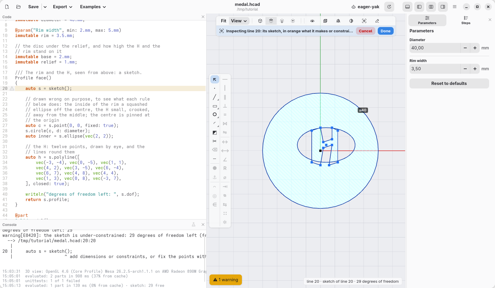Screen dimensions: 495x288
Task: Click the flask icon in the Console header
Action: tap(194, 225)
